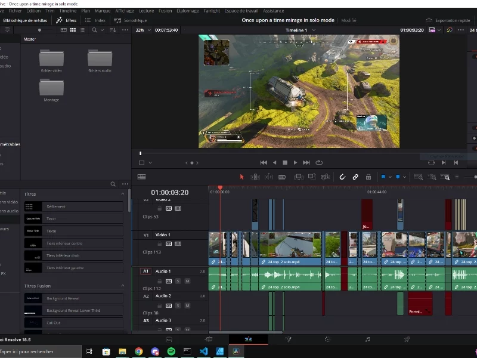Click the full extent zoom icon
Screen dimensions: 477x358
coord(419,177)
